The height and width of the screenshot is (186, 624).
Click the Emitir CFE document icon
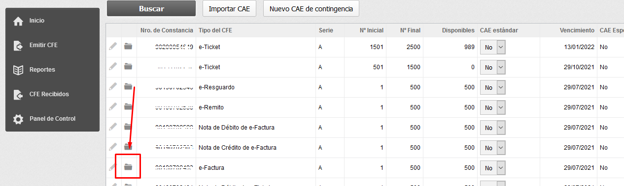point(18,46)
